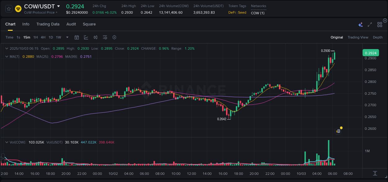
Task: Select the 1H time interval
Action: (x=36, y=37)
